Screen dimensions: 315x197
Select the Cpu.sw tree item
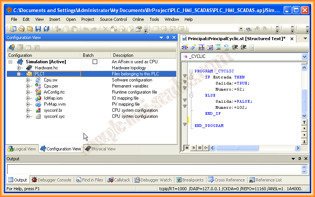click(50, 80)
